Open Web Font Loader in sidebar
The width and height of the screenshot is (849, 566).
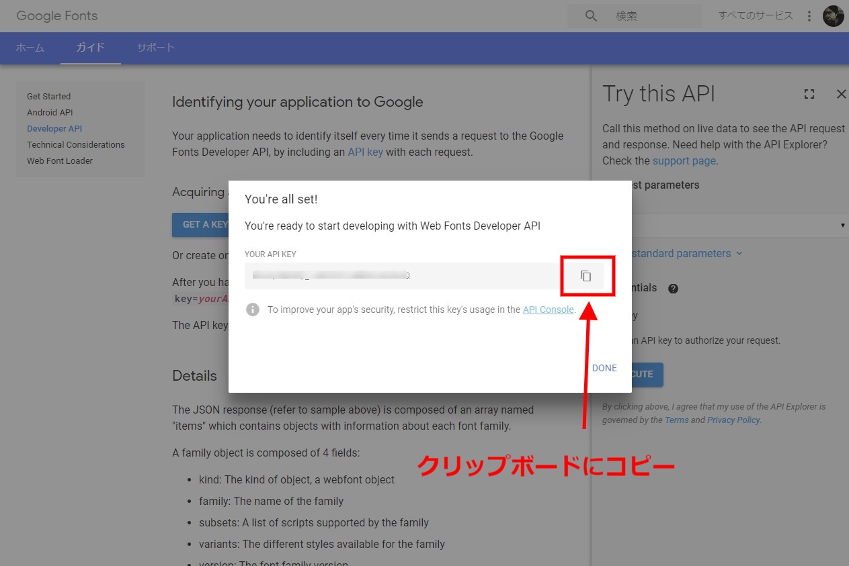[x=60, y=160]
